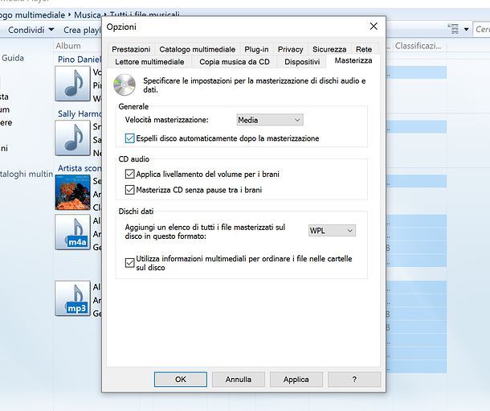Toggle Masterizza CD senza pause checkbox
Viewport: 490px width, 411px height.
(x=129, y=190)
